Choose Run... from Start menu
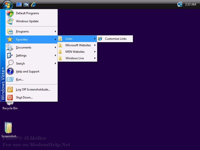The height and width of the screenshot is (150, 200). tap(31, 79)
